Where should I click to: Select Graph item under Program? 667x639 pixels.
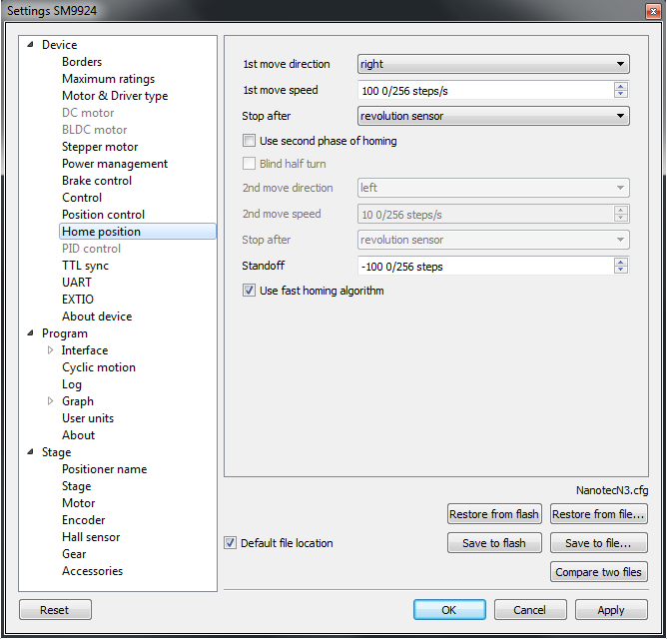point(78,401)
